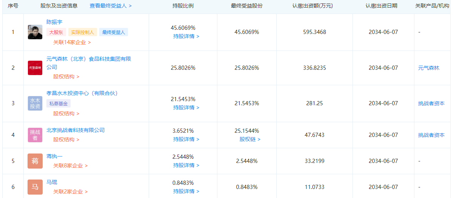Open 持股详情 under 0.8483%

186,192
